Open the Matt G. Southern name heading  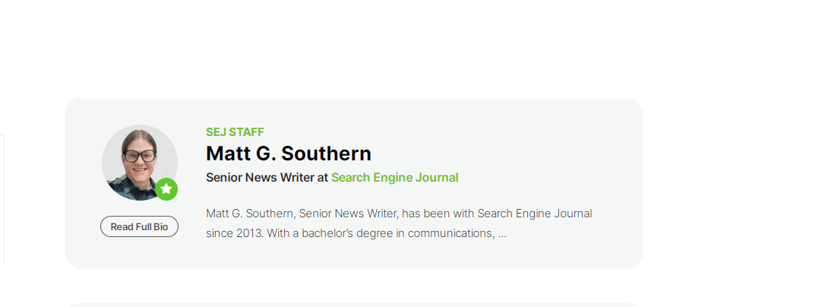coord(289,153)
